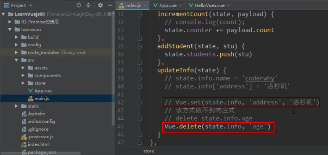The width and height of the screenshot is (328, 155).
Task: Open .gitignore file in tree
Action: pos(38,129)
